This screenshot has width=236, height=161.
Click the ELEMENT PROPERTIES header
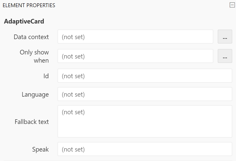pos(29,5)
